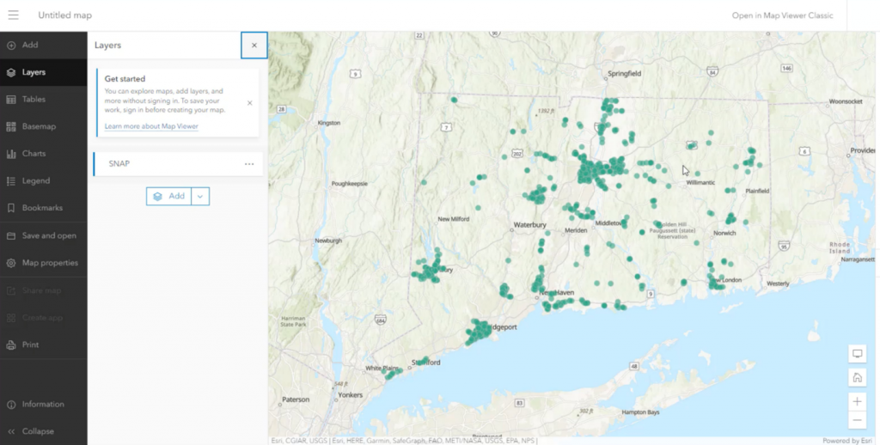Click the map's screen display button
880x445 pixels.
pyautogui.click(x=857, y=354)
